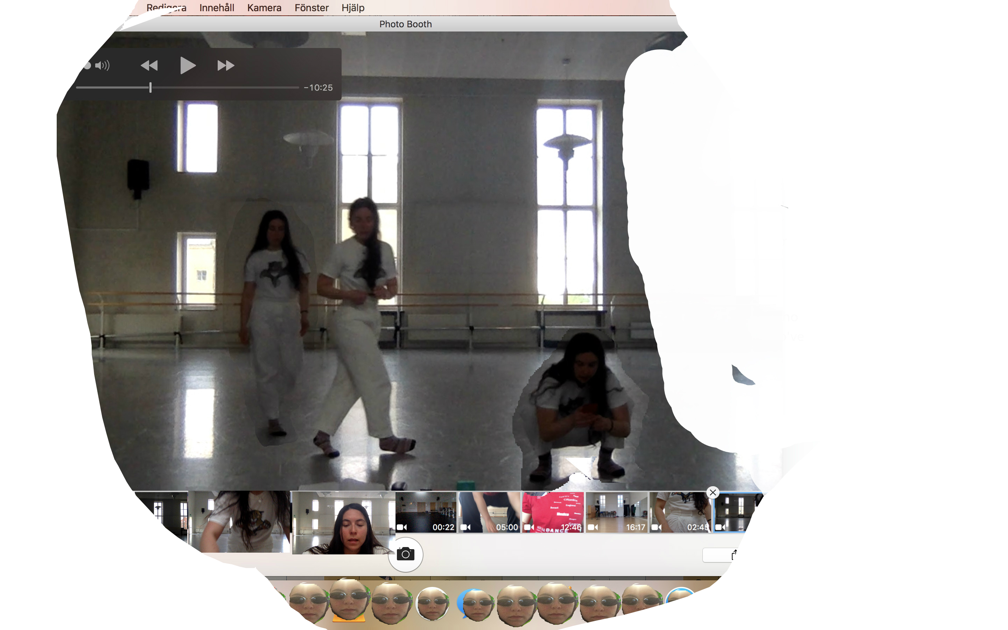Open the Kamera menu

click(x=264, y=8)
